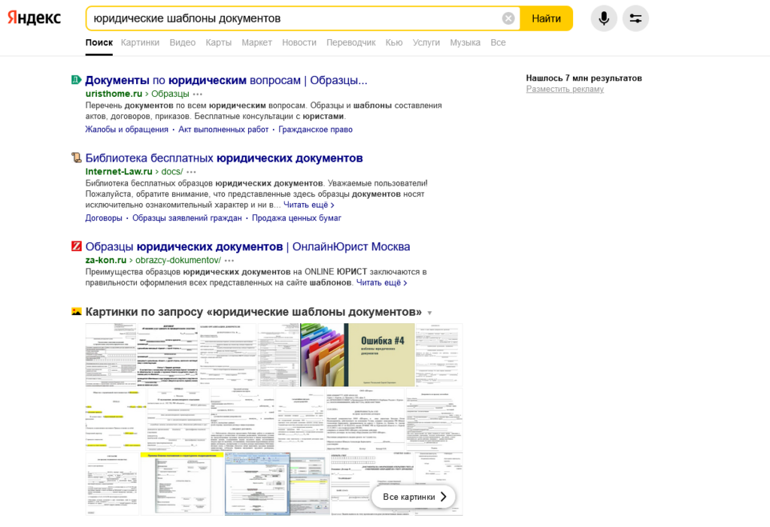Open the three-dots menu for Internet-Law.ru result
This screenshot has width=770, height=527.
(191, 172)
